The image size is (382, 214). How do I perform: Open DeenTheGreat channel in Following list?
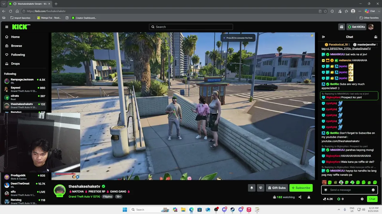[25, 185]
